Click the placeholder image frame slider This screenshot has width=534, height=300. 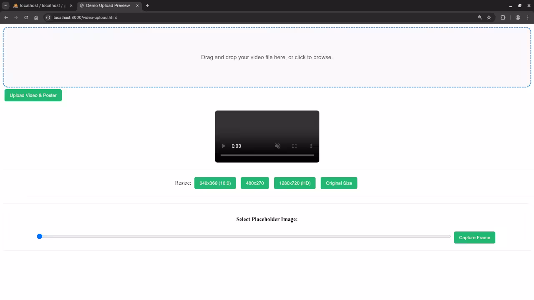tap(244, 237)
